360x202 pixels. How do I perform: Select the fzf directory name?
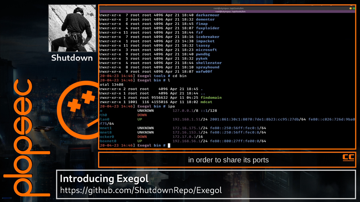199,32
